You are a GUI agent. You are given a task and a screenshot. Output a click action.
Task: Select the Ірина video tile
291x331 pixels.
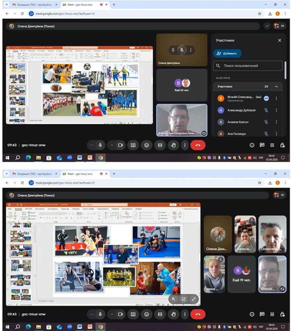click(214, 274)
